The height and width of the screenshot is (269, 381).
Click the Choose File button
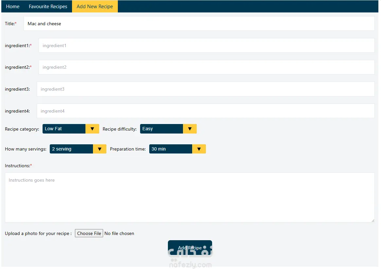(x=89, y=233)
